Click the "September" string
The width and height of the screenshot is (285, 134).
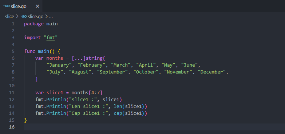[x=112, y=72]
